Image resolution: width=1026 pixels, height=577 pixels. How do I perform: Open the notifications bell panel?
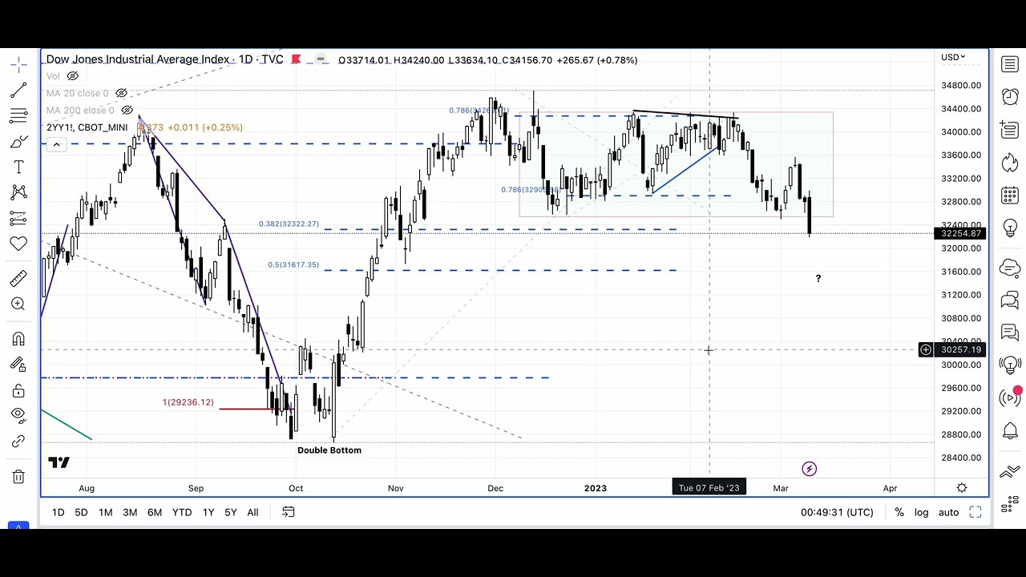point(1010,431)
